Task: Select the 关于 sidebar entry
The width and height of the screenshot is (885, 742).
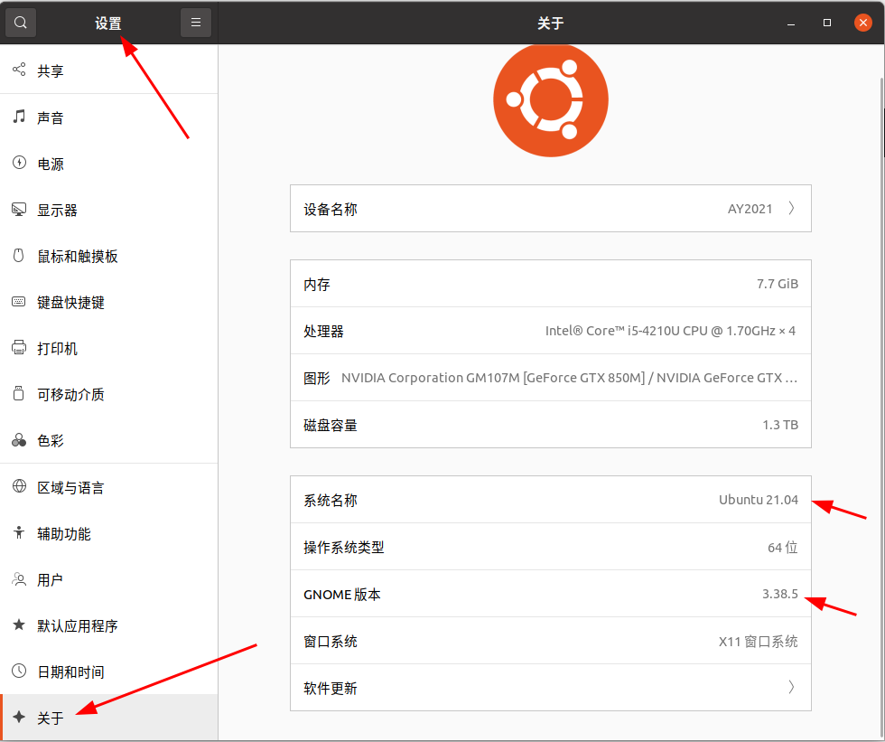Action: [x=109, y=718]
